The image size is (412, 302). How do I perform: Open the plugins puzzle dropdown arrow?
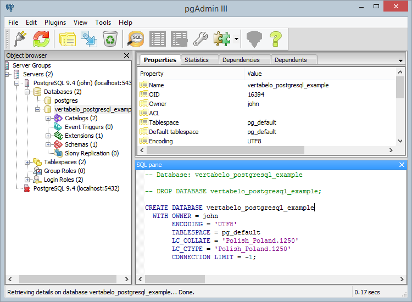click(x=236, y=39)
